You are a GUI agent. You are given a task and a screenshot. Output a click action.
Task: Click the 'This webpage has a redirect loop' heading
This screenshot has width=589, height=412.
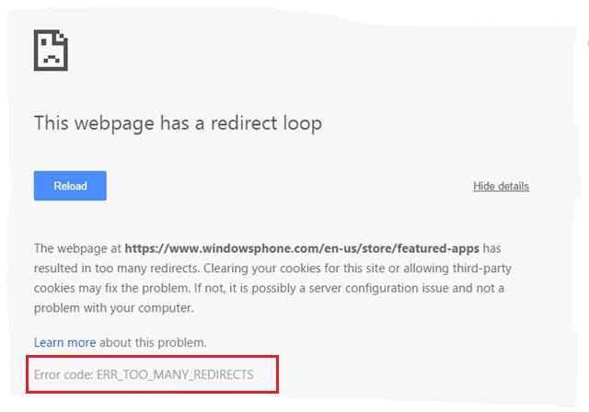(x=178, y=123)
